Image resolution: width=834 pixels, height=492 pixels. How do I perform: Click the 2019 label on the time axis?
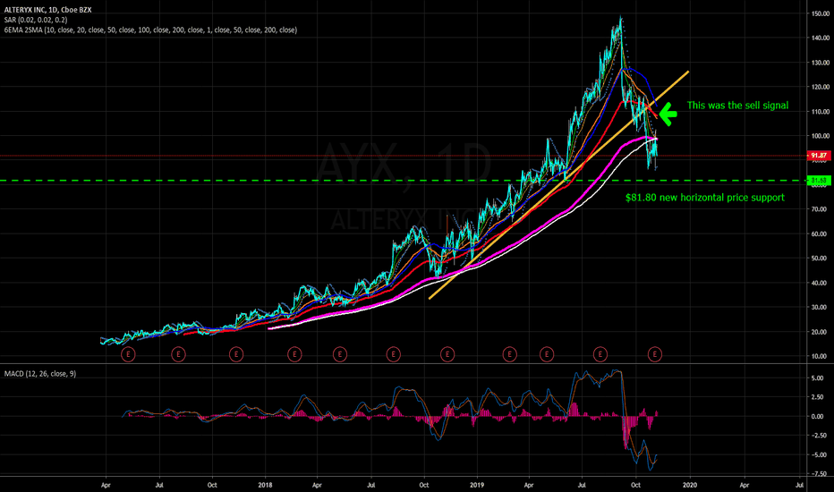coord(477,485)
